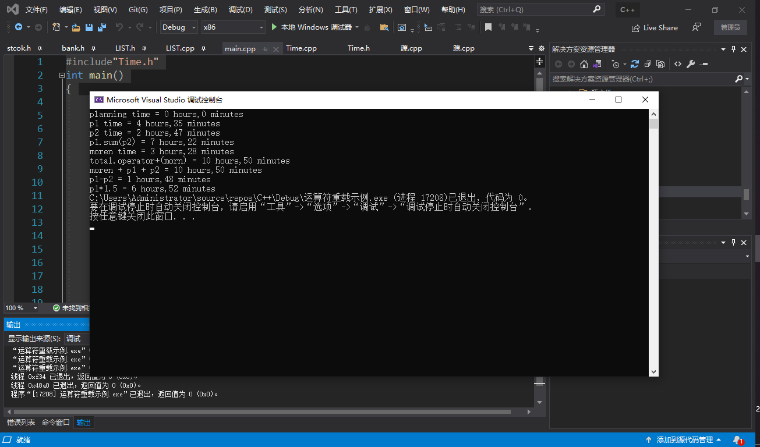Click the open file folder icon
This screenshot has width=760, height=447.
click(x=76, y=27)
